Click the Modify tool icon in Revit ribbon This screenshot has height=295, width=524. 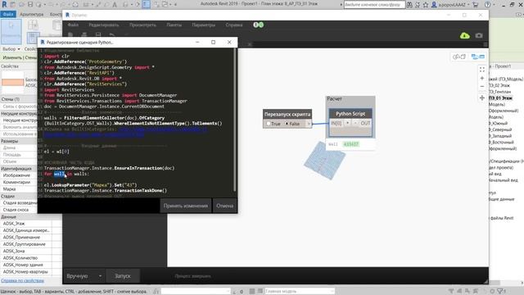(x=11, y=31)
